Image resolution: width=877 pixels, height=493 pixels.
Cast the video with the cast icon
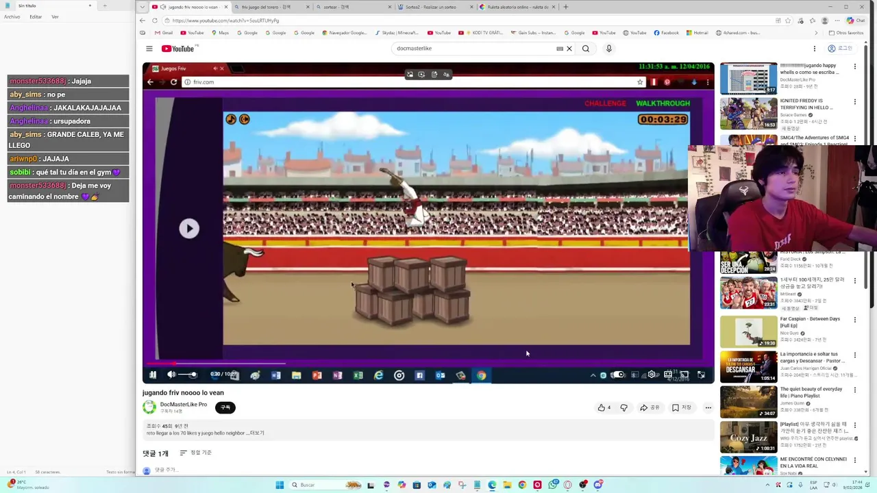pyautogui.click(x=684, y=375)
